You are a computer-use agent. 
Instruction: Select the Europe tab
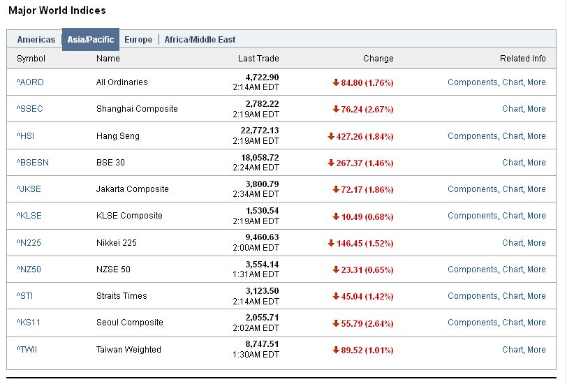pyautogui.click(x=138, y=40)
